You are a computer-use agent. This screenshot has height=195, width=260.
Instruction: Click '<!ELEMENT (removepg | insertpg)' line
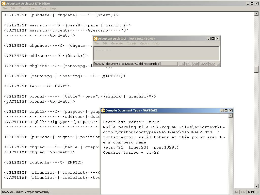(65, 76)
